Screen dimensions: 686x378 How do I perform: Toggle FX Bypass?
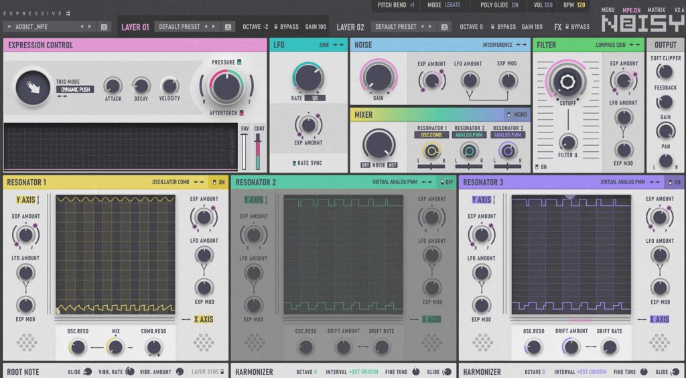[x=577, y=27]
